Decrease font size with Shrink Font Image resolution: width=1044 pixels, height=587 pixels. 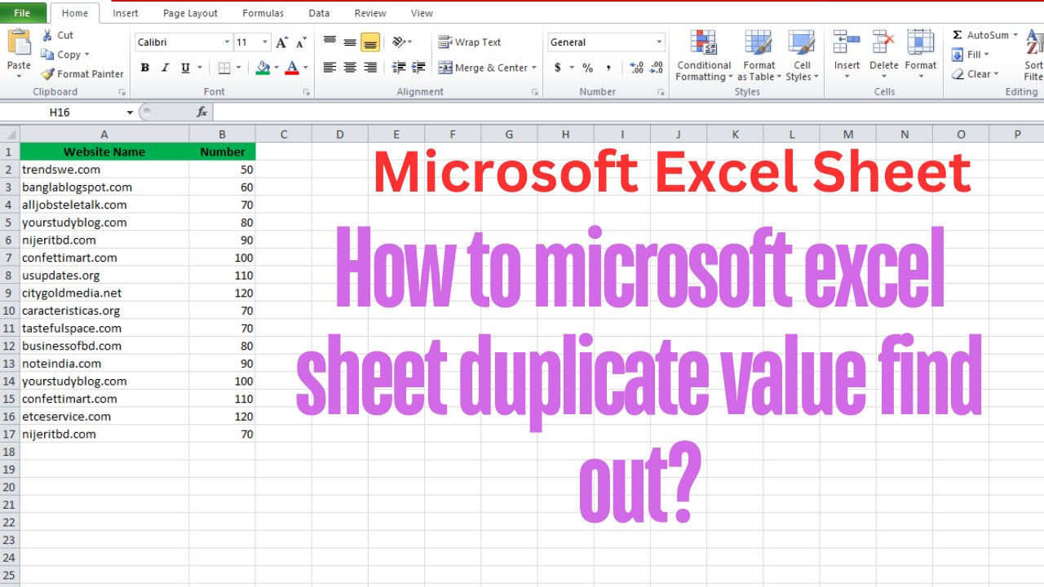[x=301, y=42]
